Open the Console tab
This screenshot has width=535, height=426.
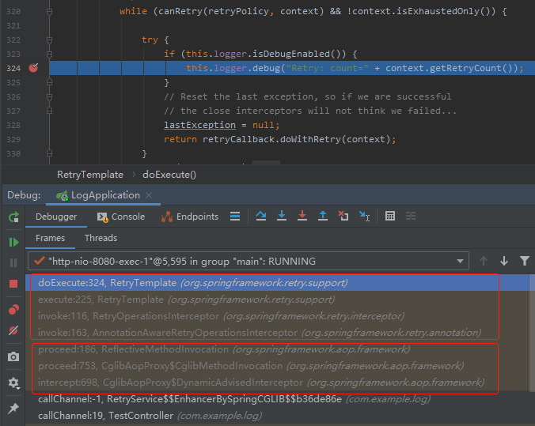point(121,217)
